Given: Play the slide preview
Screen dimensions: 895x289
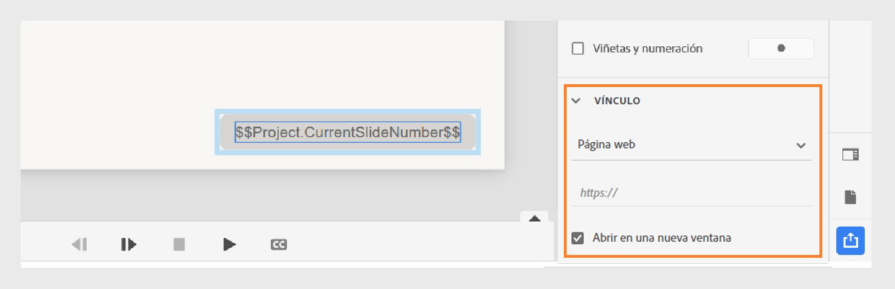Looking at the screenshot, I should click(229, 244).
